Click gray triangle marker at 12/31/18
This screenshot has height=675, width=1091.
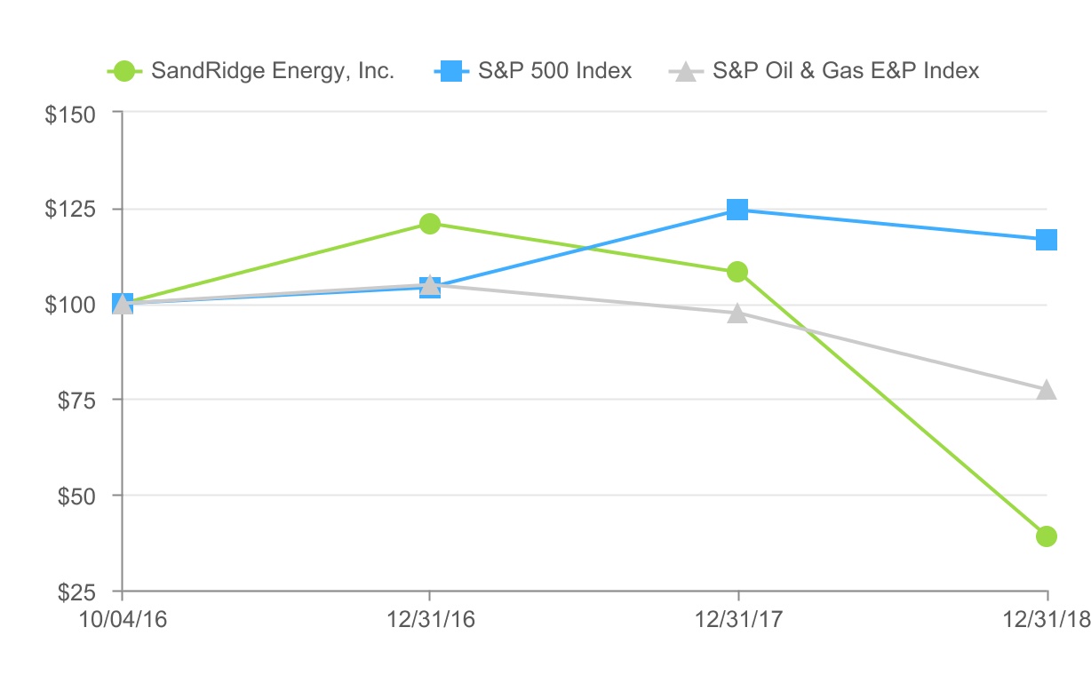pyautogui.click(x=1047, y=390)
